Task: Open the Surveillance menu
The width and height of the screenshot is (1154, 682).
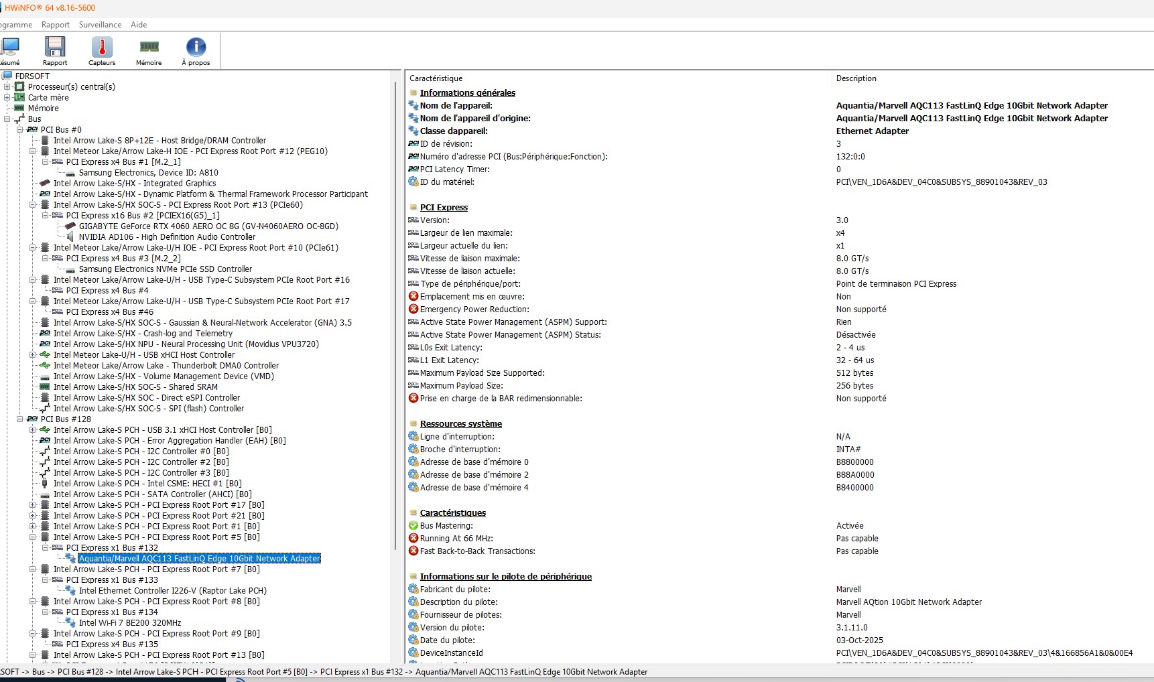Action: [100, 25]
